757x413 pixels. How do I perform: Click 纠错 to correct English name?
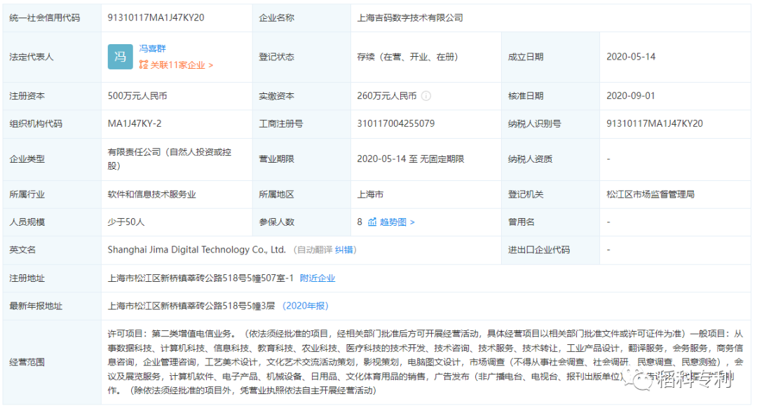pyautogui.click(x=343, y=250)
